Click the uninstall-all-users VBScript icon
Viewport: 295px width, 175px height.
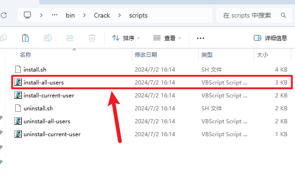click(x=18, y=121)
